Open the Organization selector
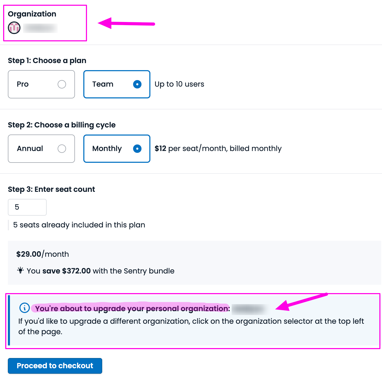Screen dimensions: 382x391 (x=45, y=23)
